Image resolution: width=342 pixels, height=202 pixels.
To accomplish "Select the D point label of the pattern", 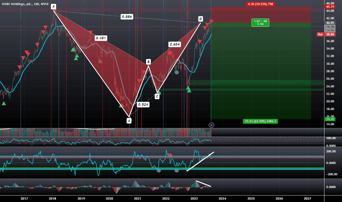I will pos(200,19).
